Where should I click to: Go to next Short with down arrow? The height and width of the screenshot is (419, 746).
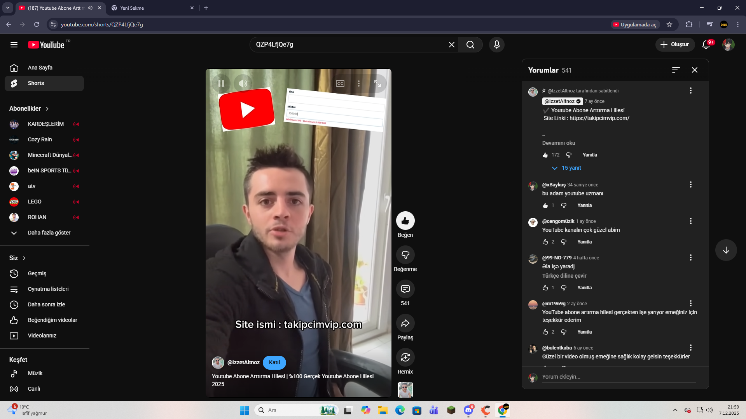tap(726, 250)
